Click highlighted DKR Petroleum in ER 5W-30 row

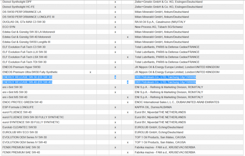pos(165,77)
